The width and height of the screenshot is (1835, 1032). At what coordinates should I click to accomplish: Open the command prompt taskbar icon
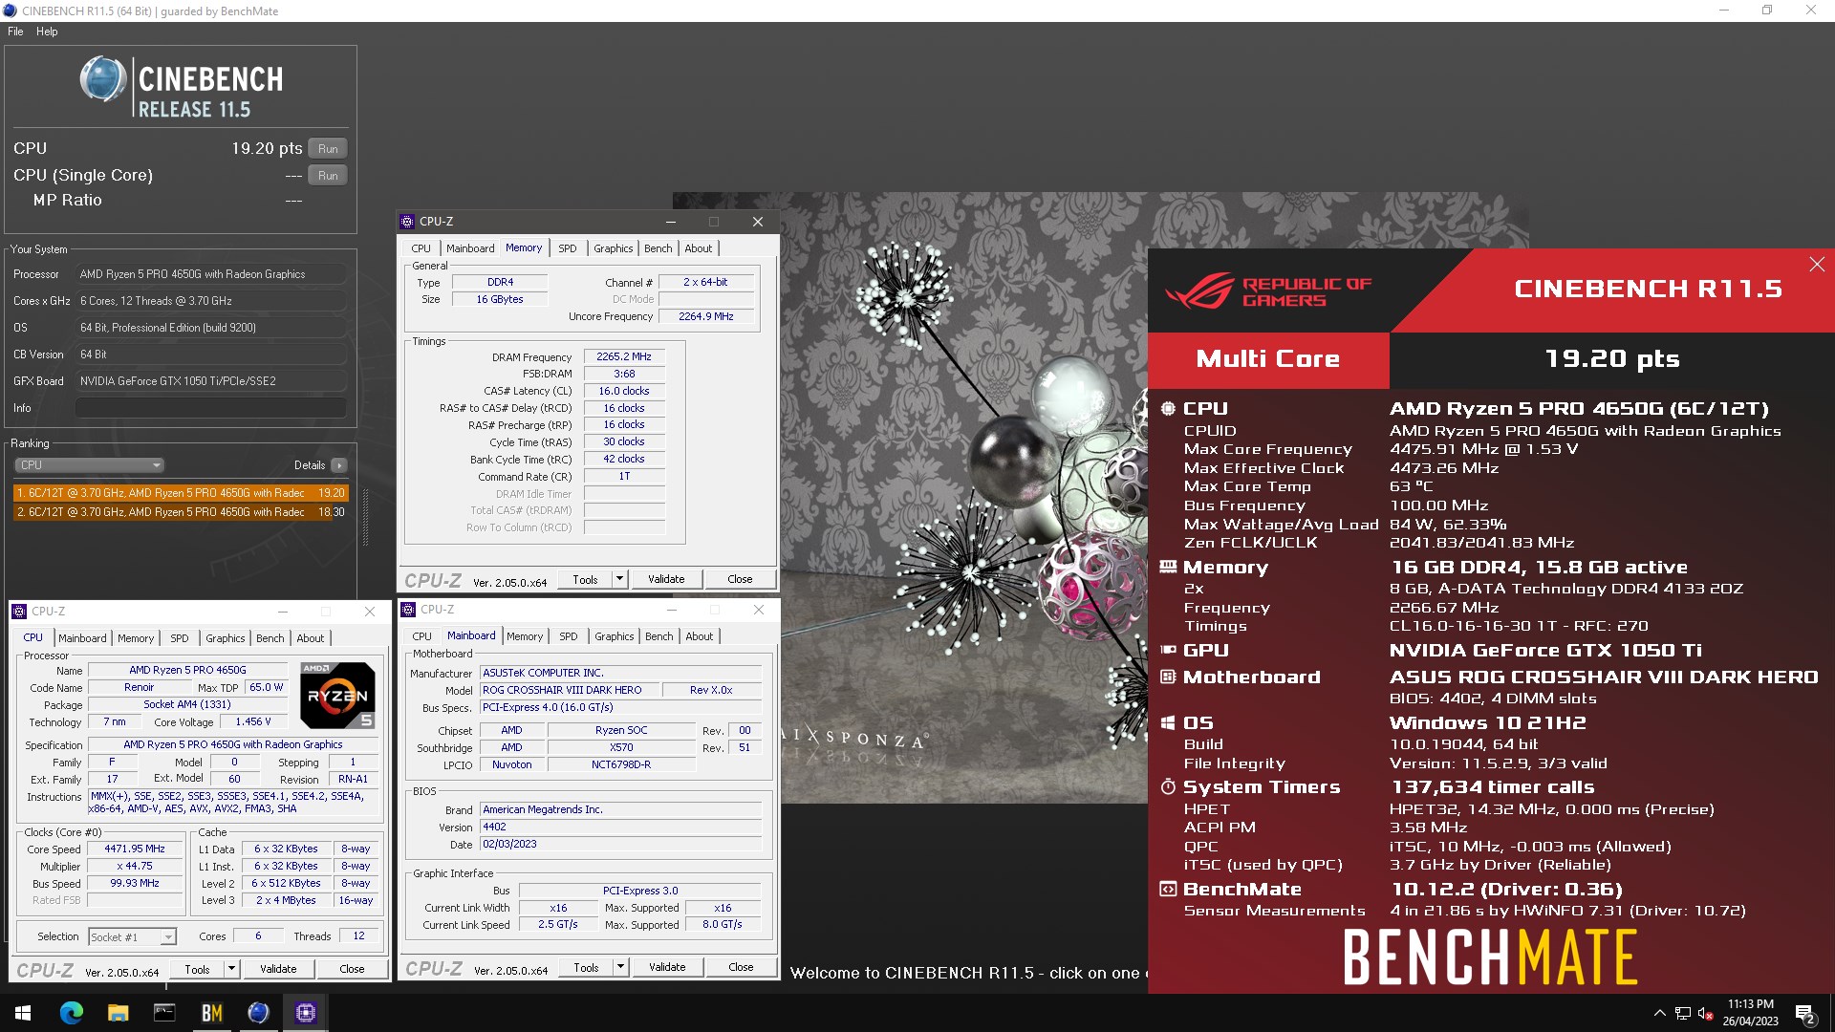click(164, 1013)
